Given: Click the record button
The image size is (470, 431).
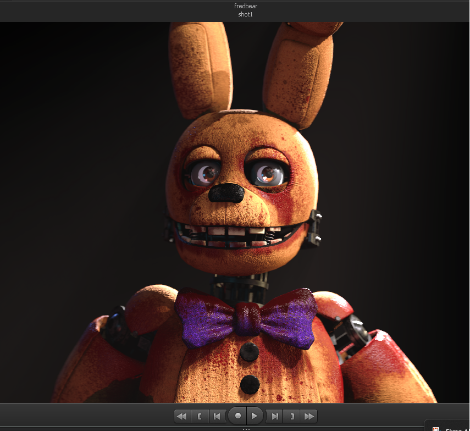Looking at the screenshot, I should (237, 416).
